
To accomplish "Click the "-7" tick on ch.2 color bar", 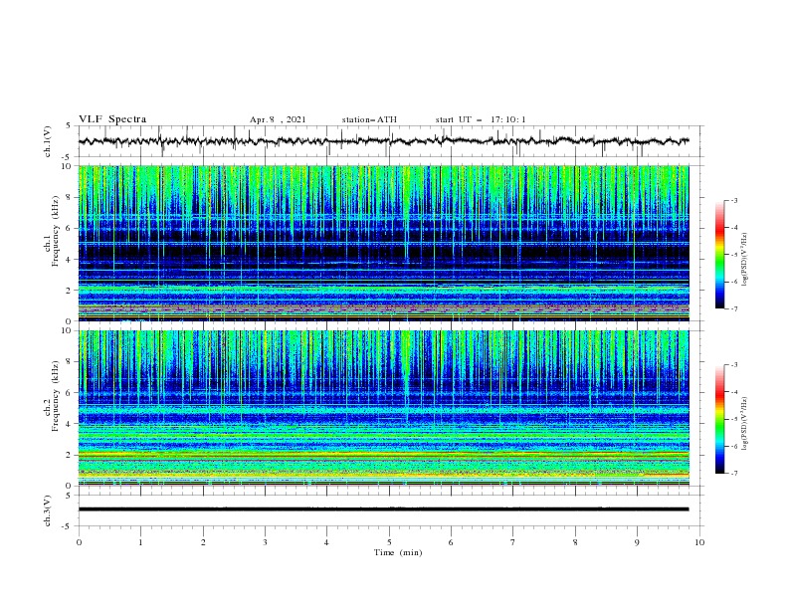I will 734,474.
